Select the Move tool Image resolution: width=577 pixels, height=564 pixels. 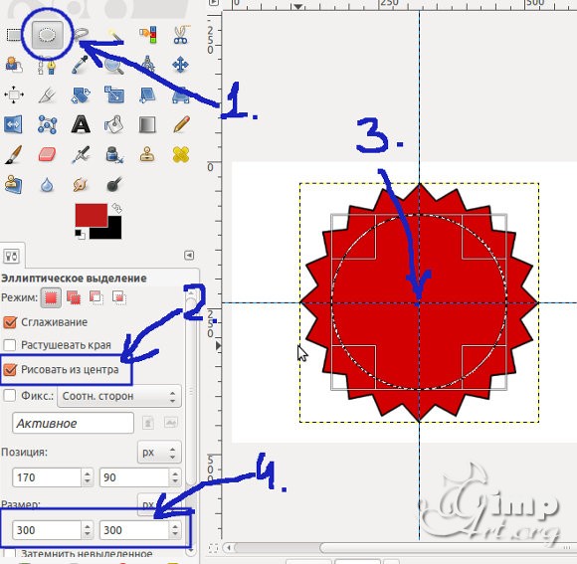coord(180,65)
